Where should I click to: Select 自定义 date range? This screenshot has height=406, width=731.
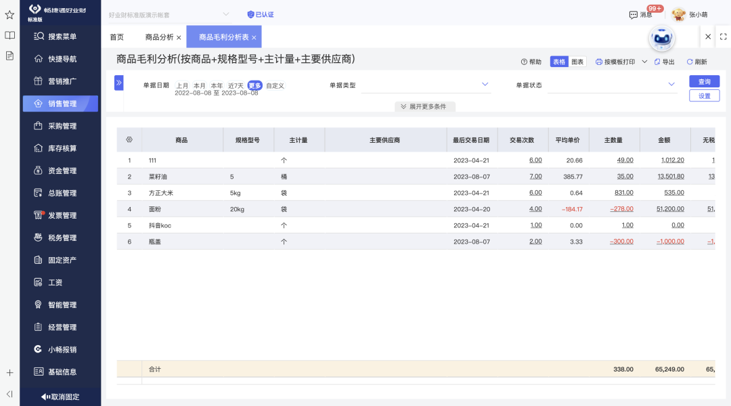click(275, 86)
